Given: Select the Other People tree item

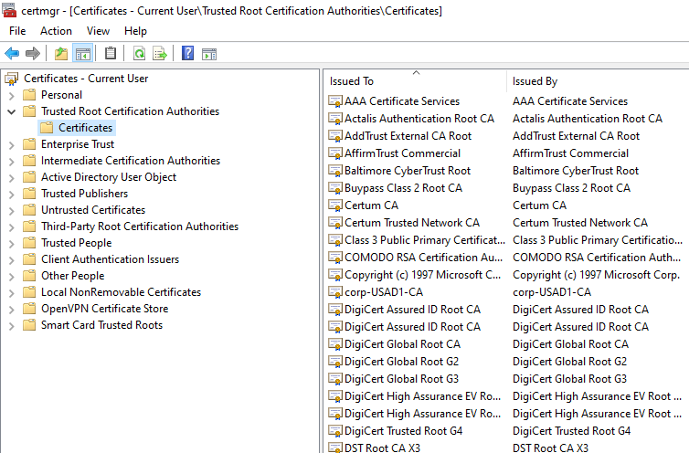Looking at the screenshot, I should (x=72, y=276).
